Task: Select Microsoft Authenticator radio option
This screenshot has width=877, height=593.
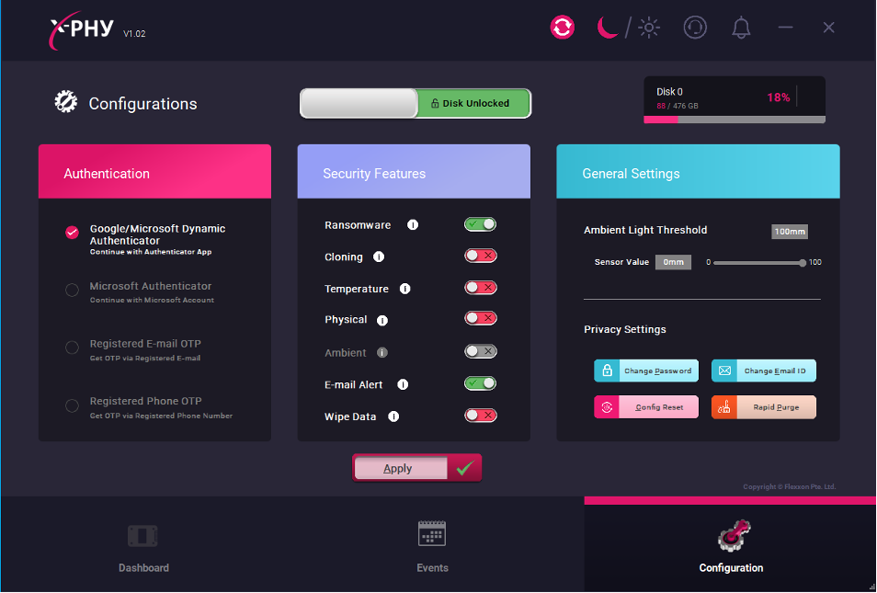Action: (x=72, y=291)
